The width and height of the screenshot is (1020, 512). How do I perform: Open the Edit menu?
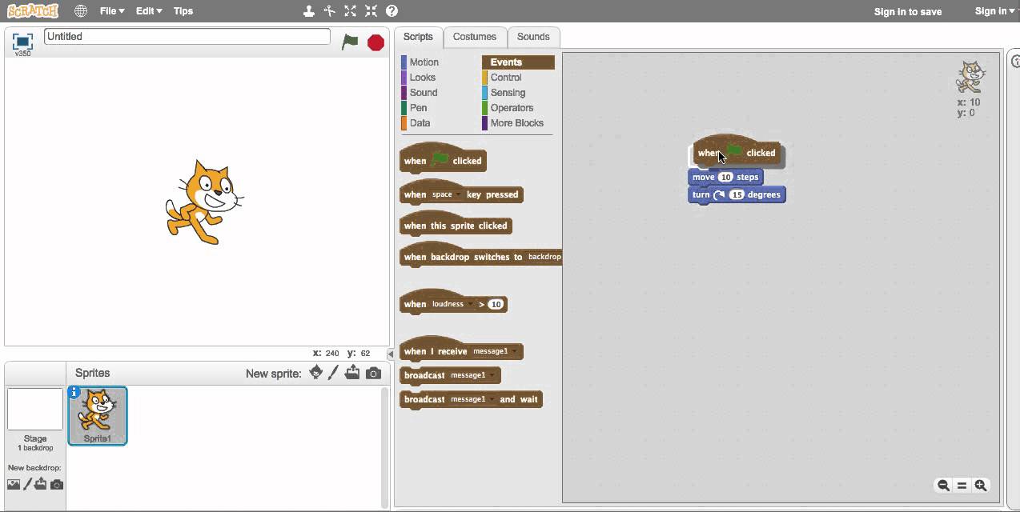149,11
